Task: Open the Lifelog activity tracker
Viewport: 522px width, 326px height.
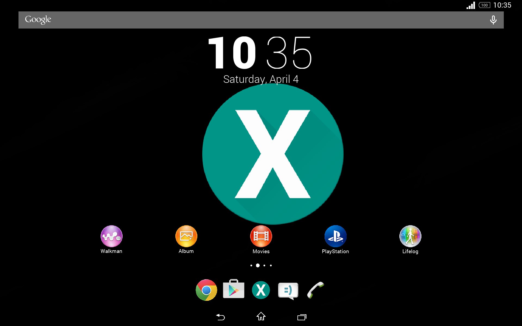Action: 410,236
